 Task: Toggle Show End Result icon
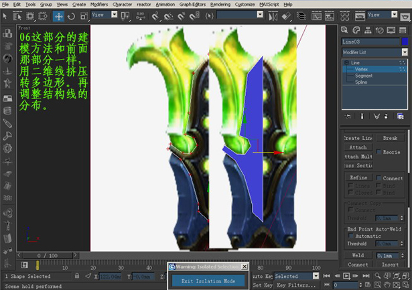click(362, 116)
